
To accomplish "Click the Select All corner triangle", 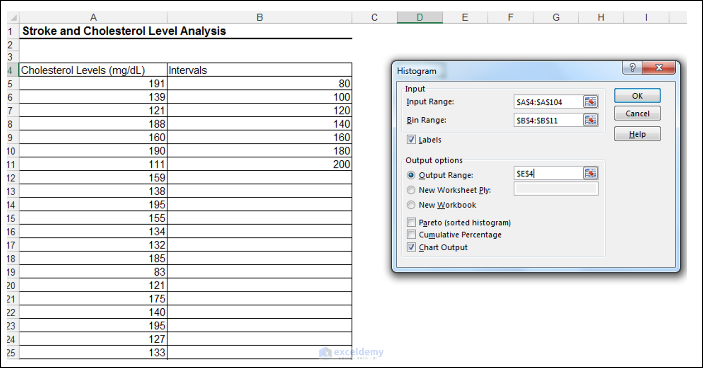I will pyautogui.click(x=13, y=18).
